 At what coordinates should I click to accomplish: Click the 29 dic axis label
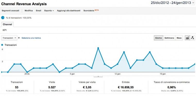tap(27, 74)
